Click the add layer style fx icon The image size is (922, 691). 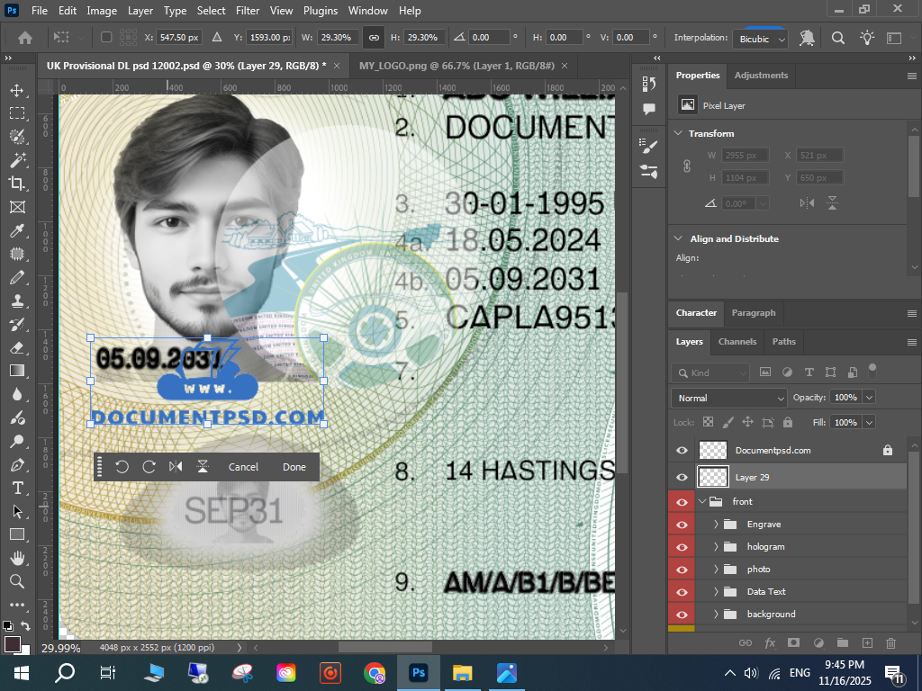[x=770, y=642]
